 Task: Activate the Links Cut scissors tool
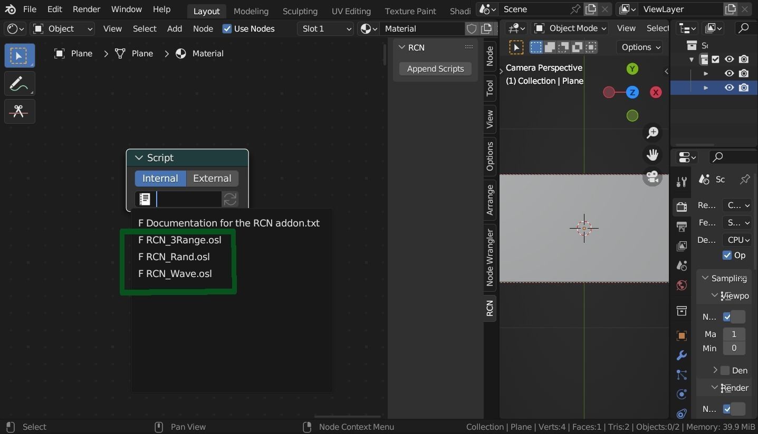tap(20, 112)
